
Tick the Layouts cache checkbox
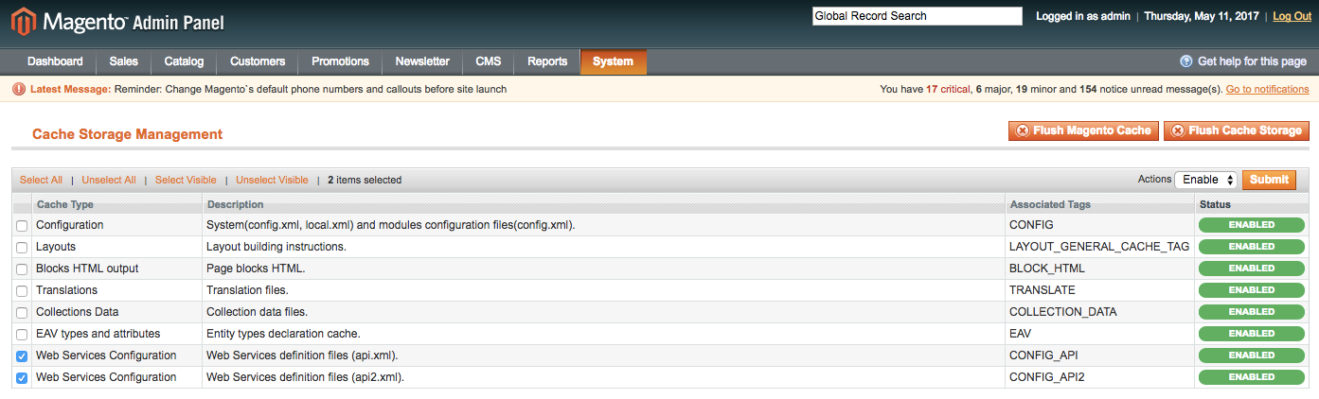coord(22,248)
